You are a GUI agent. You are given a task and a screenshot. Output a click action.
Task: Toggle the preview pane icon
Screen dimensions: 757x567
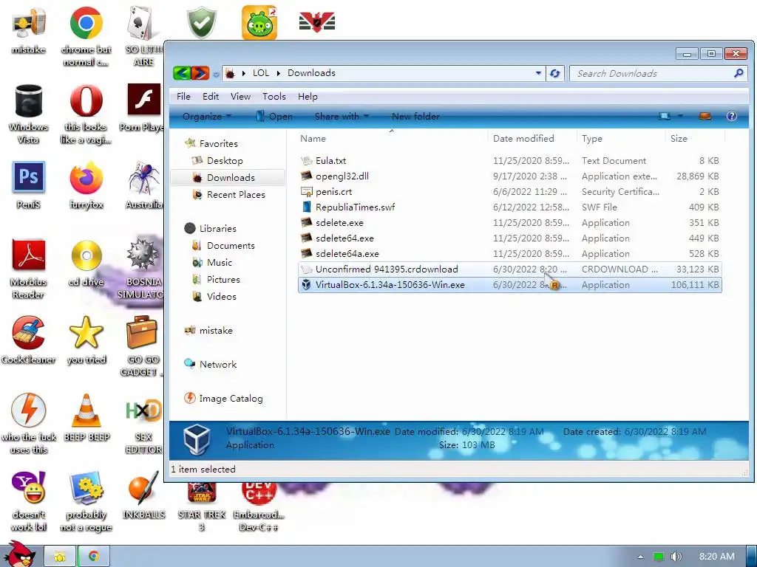pyautogui.click(x=705, y=116)
